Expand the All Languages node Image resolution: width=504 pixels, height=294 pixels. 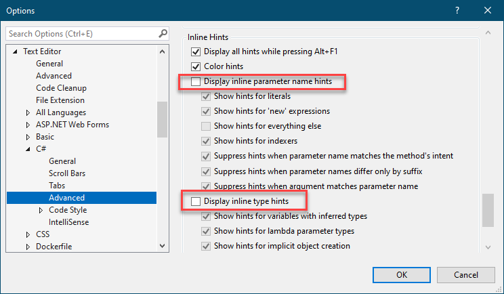click(28, 112)
